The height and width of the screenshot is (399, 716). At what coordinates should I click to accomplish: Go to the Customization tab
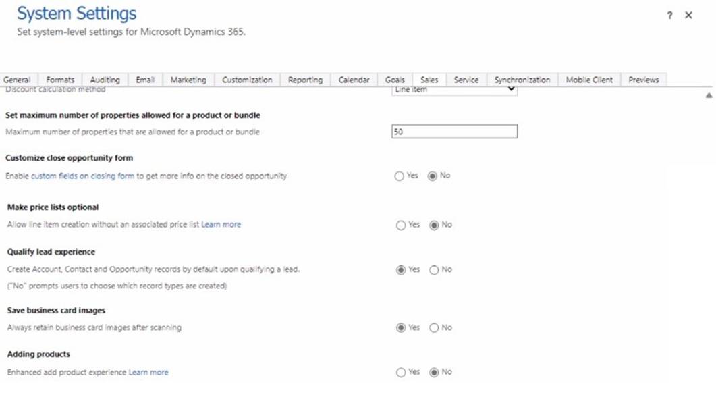tap(247, 80)
